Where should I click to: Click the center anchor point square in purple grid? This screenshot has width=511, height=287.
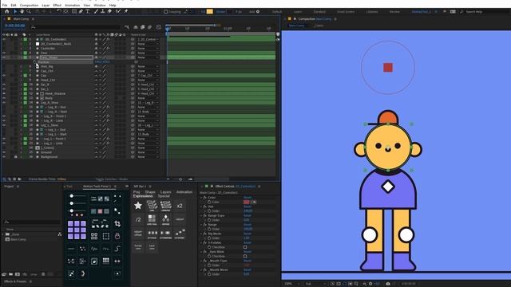pos(77,230)
